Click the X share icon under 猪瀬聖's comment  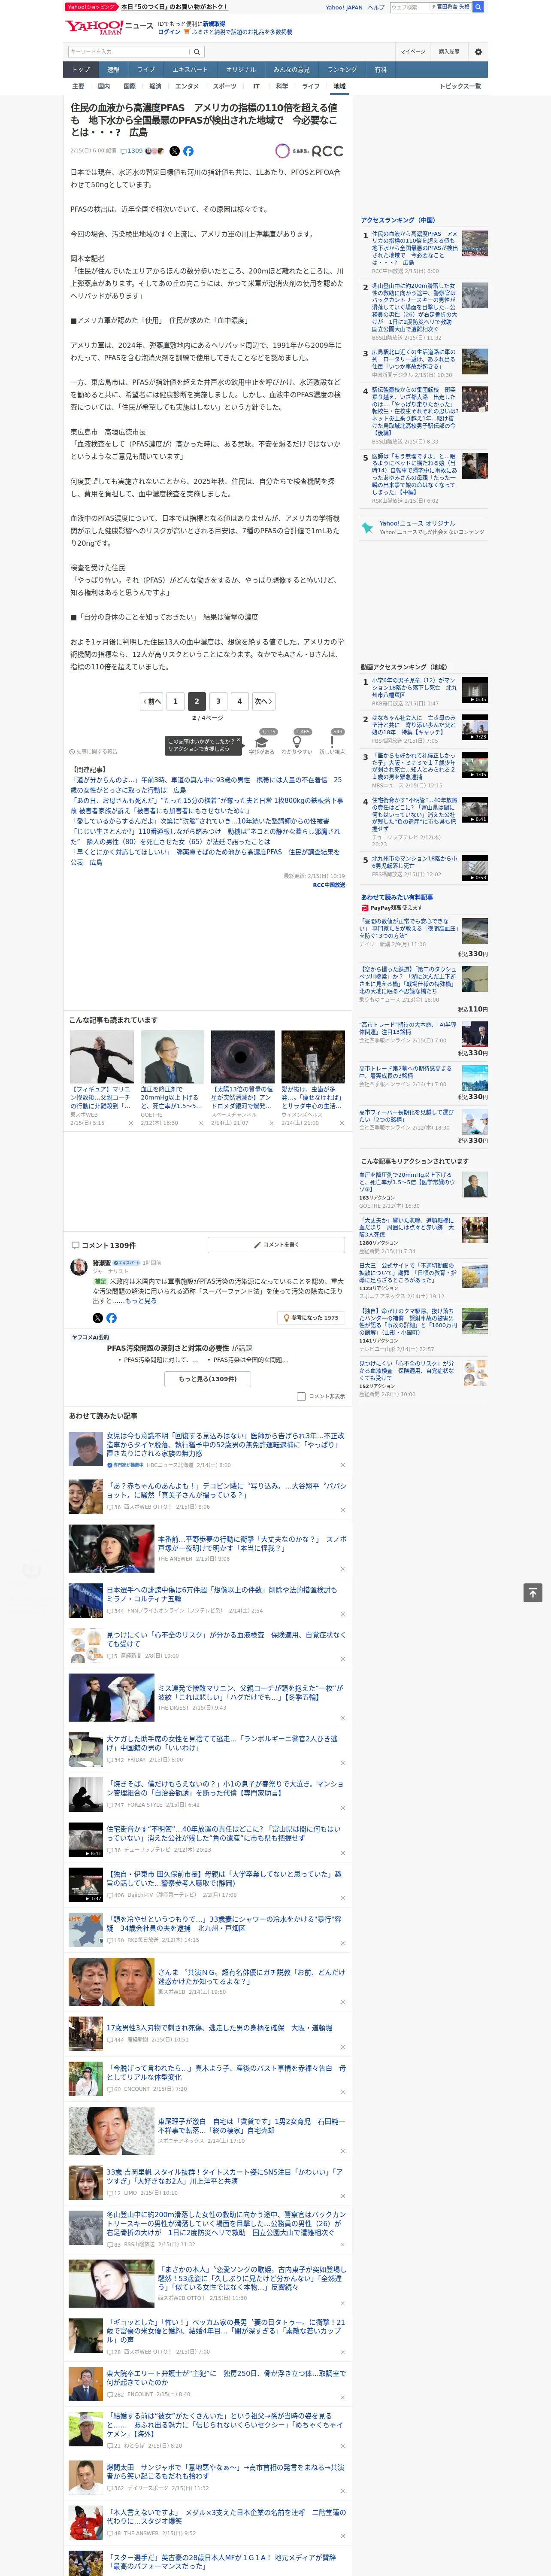pos(98,1318)
